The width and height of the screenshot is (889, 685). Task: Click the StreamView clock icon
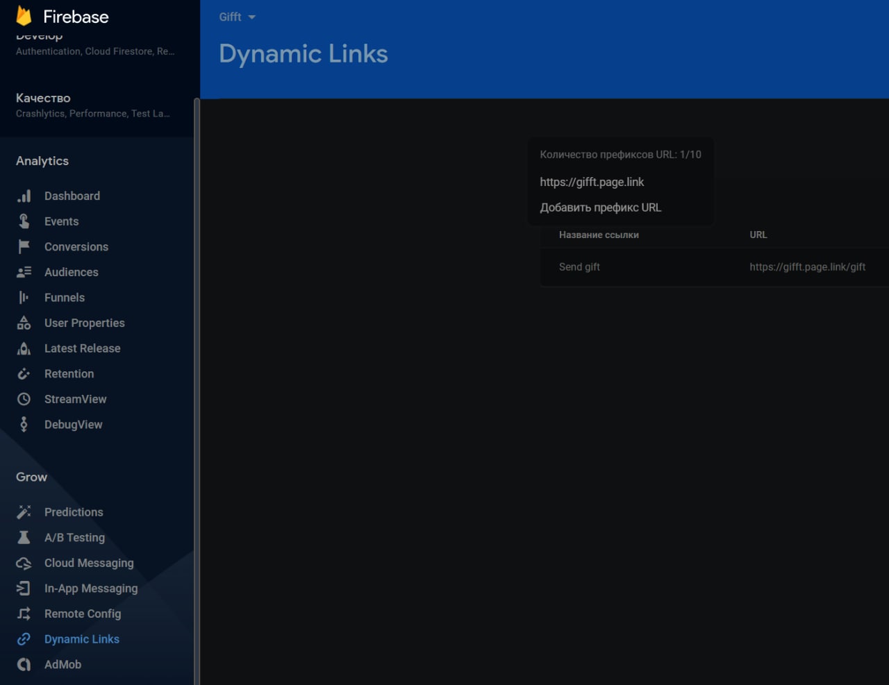point(24,399)
